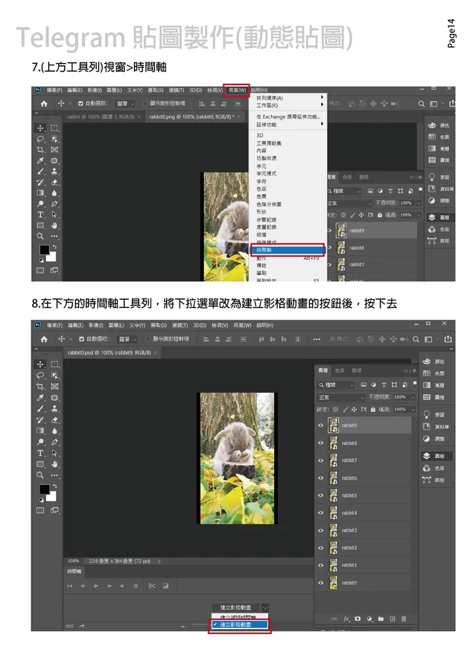Expand the Extensions submenu in the Window menu
Viewport: 474px width, 670px height.
pyautogui.click(x=289, y=124)
